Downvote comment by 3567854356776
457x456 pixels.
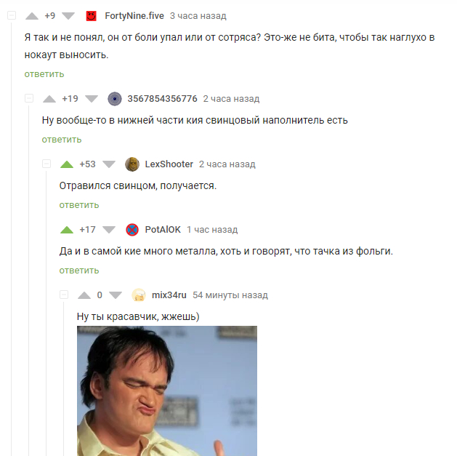[92, 99]
